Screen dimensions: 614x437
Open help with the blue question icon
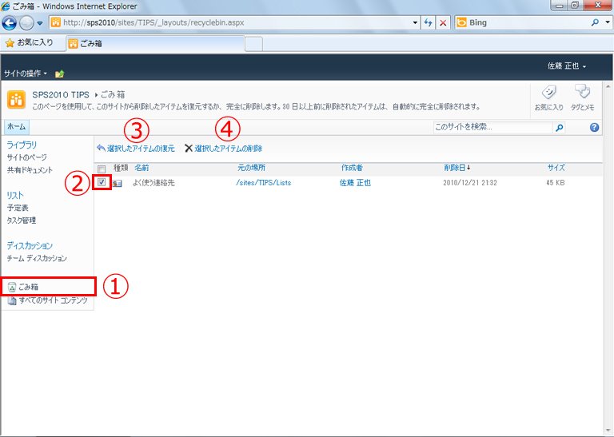(595, 127)
